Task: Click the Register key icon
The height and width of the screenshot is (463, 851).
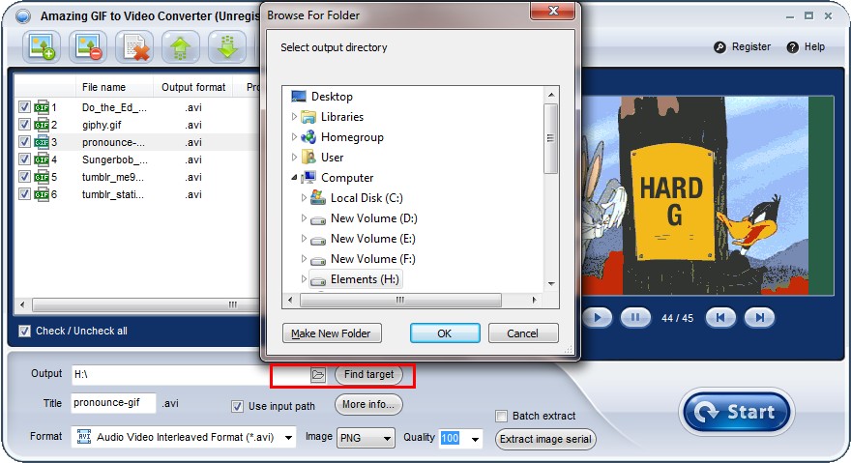Action: 719,47
